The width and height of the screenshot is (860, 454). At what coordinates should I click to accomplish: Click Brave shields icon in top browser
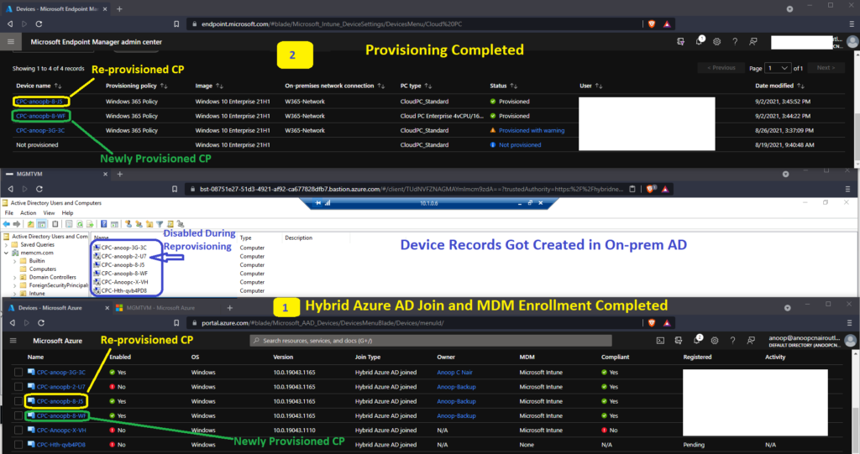click(652, 23)
